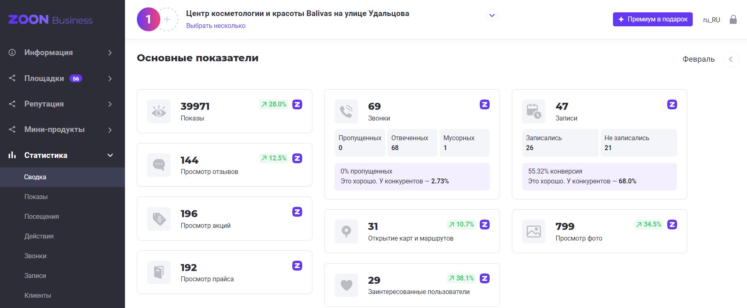
Task: Click the Пропущенных 0 calls cell
Action: coord(360,143)
